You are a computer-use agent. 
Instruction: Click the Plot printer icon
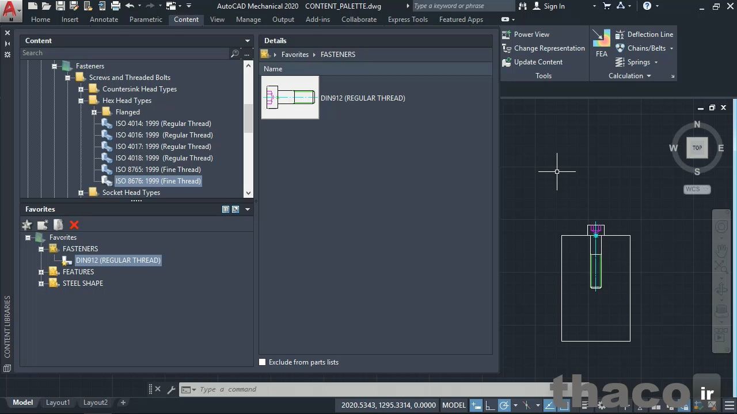[115, 6]
